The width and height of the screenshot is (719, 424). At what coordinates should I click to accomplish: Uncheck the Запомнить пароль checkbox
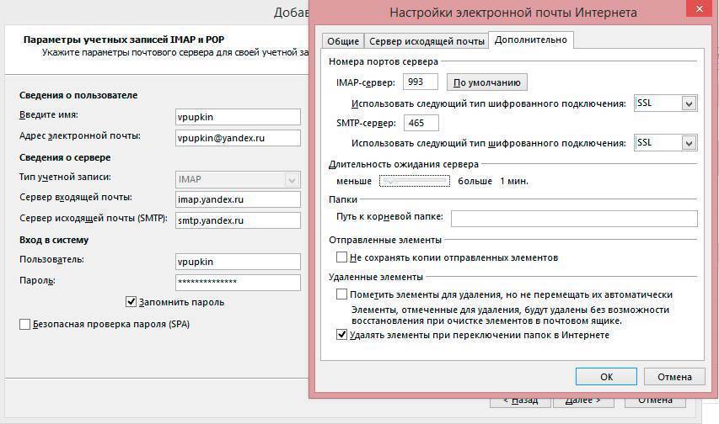point(131,302)
